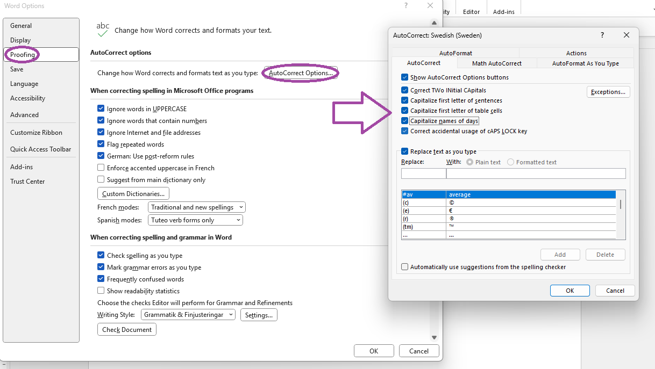Open Help in the AutoCorrect dialog
This screenshot has width=655, height=369.
coord(602,35)
